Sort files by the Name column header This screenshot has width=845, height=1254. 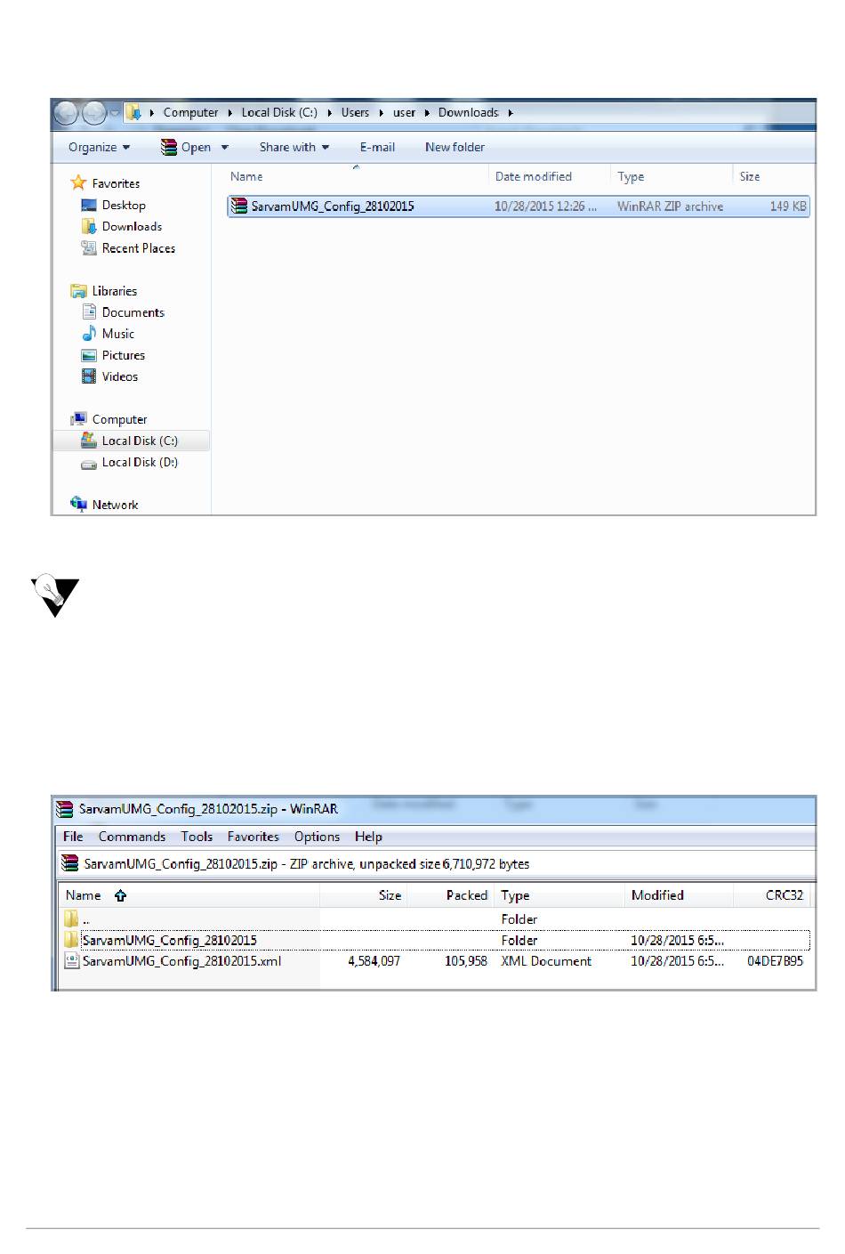pyautogui.click(x=246, y=176)
